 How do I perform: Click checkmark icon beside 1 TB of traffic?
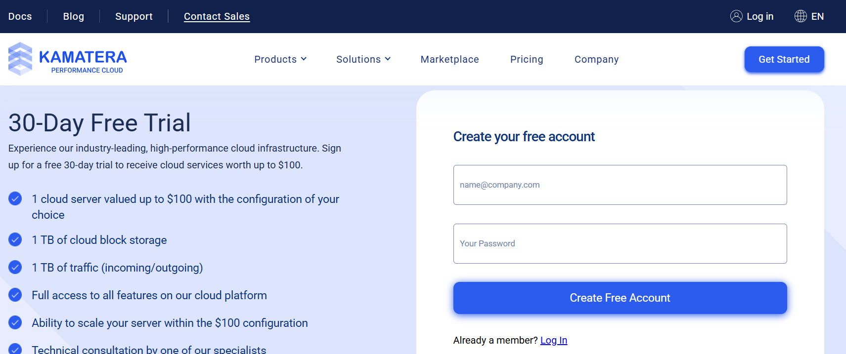click(x=15, y=267)
